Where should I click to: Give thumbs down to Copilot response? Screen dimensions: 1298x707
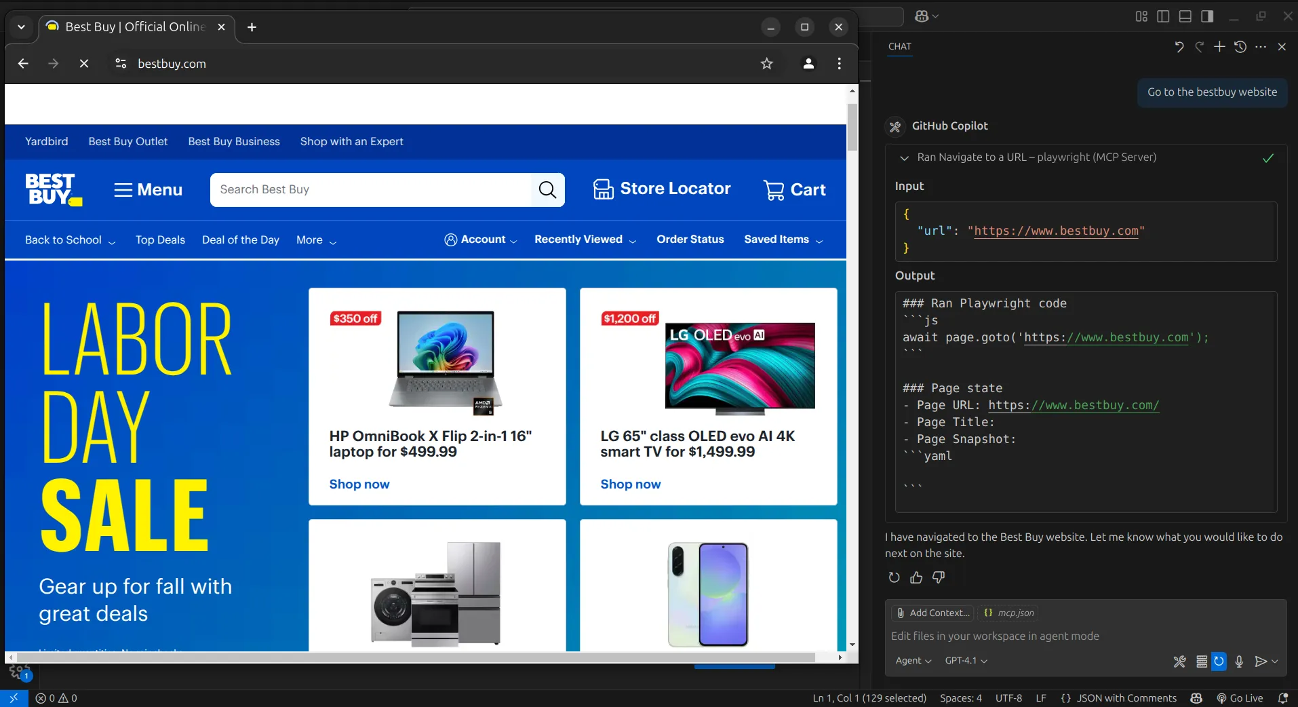939,577
